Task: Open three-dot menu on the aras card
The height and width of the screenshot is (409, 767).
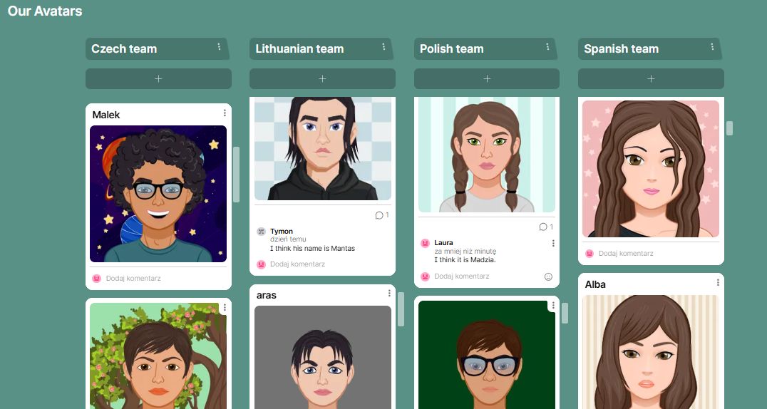Action: pos(389,293)
